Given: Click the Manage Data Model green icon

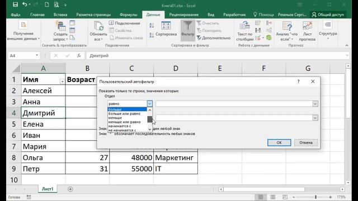Looking at the screenshot, I should pyautogui.click(x=269, y=37).
